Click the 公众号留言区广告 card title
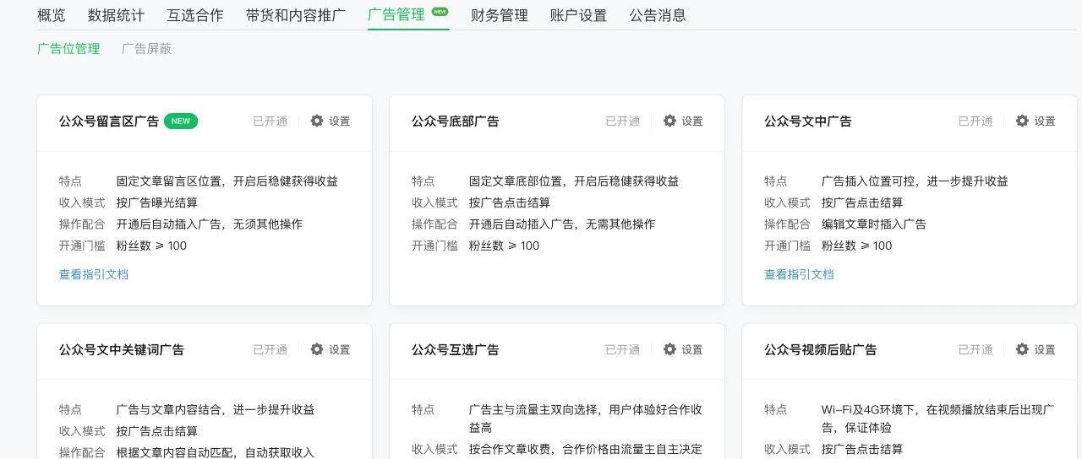This screenshot has width=1082, height=459. 109,121
